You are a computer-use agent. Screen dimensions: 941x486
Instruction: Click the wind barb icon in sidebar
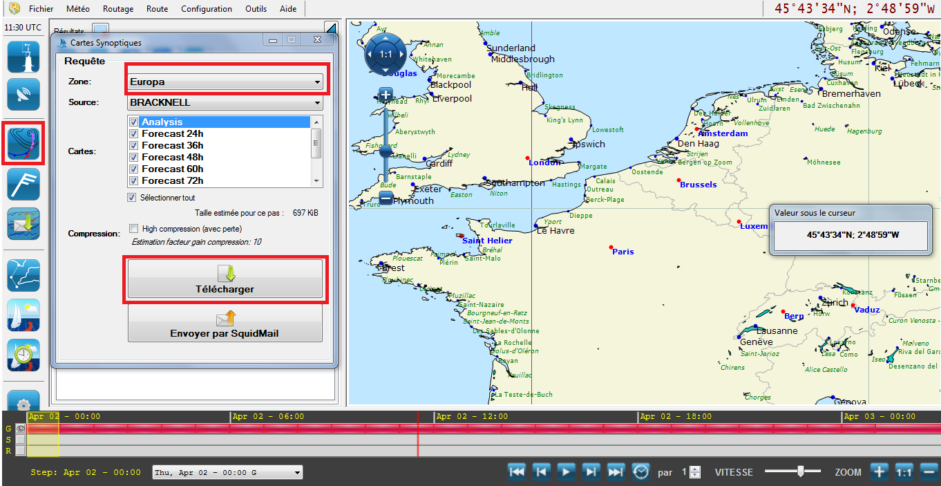click(x=23, y=185)
